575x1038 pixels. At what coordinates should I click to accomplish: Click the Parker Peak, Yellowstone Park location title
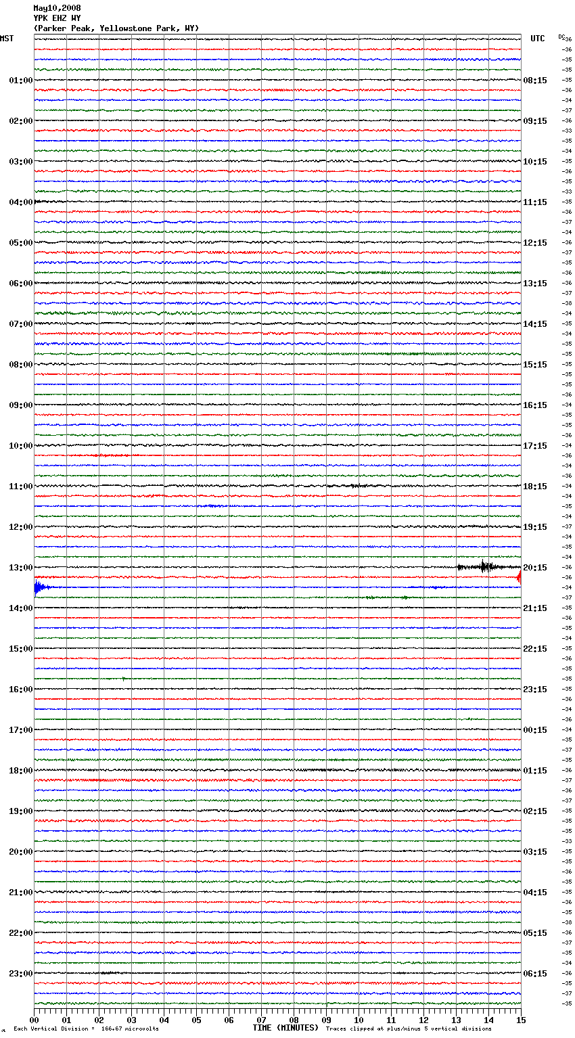[116, 28]
